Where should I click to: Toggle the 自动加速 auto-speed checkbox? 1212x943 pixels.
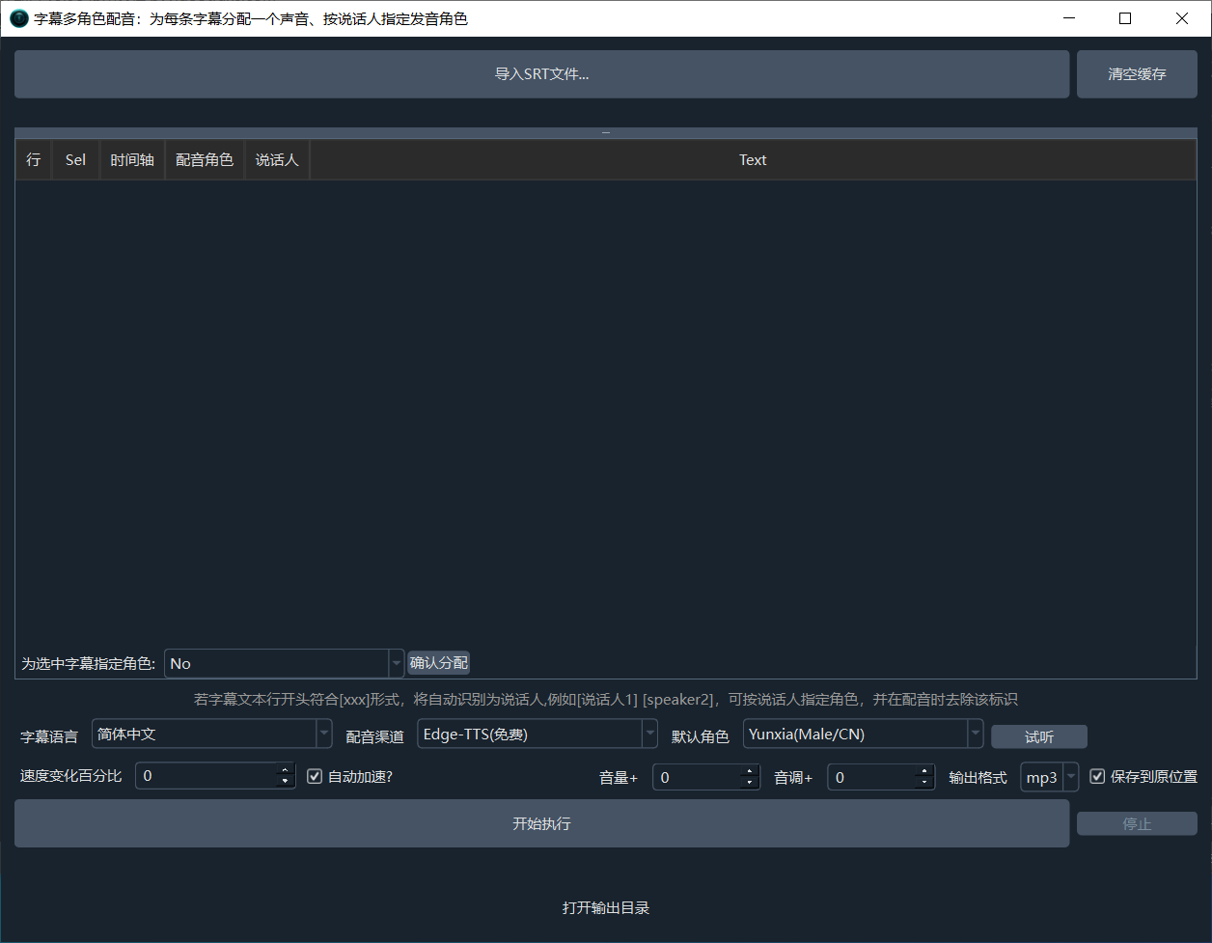(x=315, y=776)
